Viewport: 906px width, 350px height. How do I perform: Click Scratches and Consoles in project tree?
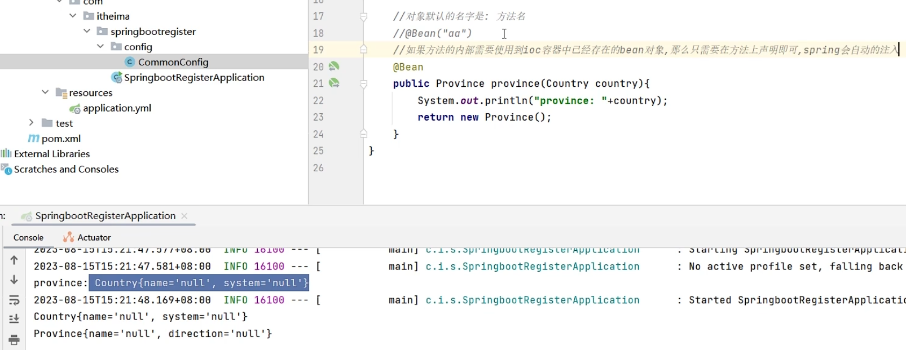66,169
